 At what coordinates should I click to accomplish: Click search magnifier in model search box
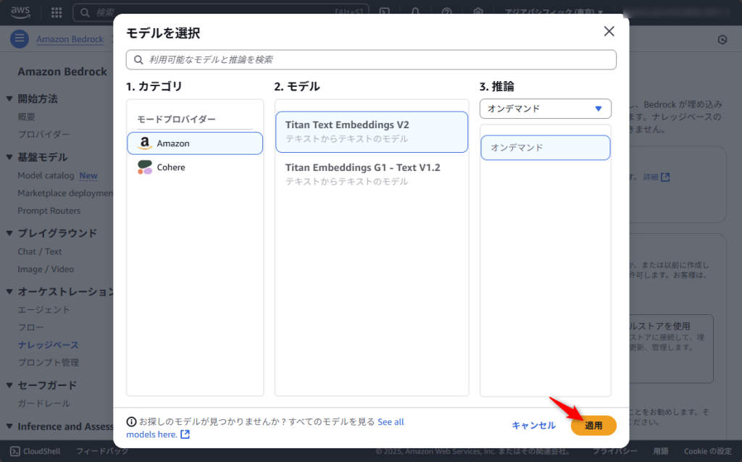click(138, 60)
